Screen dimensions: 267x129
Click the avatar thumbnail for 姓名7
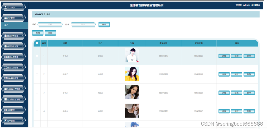(x=132, y=74)
